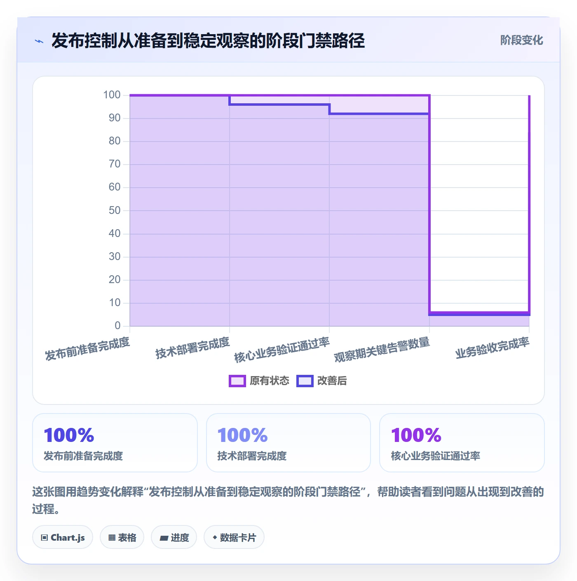Click the 0 y-axis tick label
The width and height of the screenshot is (577, 581).
click(117, 326)
